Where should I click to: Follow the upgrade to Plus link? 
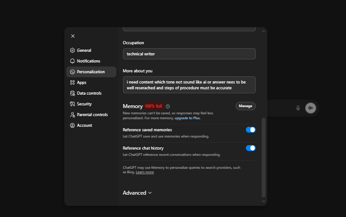tap(187, 118)
